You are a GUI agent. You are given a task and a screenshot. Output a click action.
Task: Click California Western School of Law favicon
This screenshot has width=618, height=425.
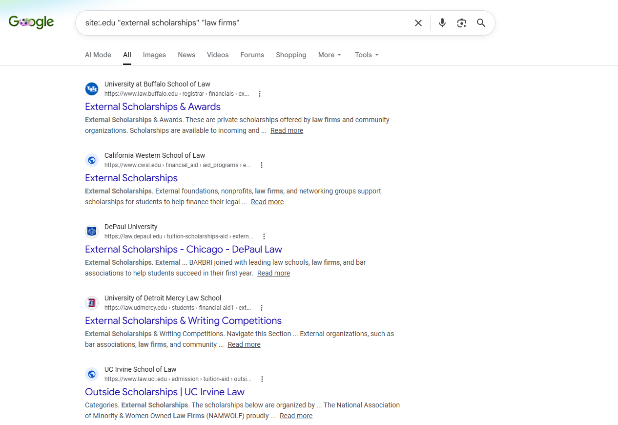point(92,160)
